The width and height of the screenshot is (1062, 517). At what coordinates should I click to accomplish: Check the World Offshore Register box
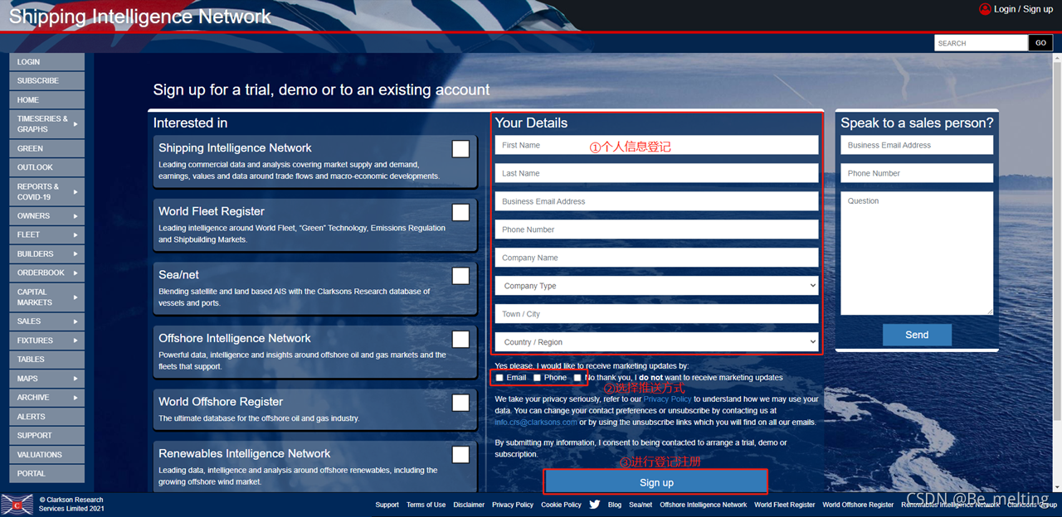click(460, 403)
